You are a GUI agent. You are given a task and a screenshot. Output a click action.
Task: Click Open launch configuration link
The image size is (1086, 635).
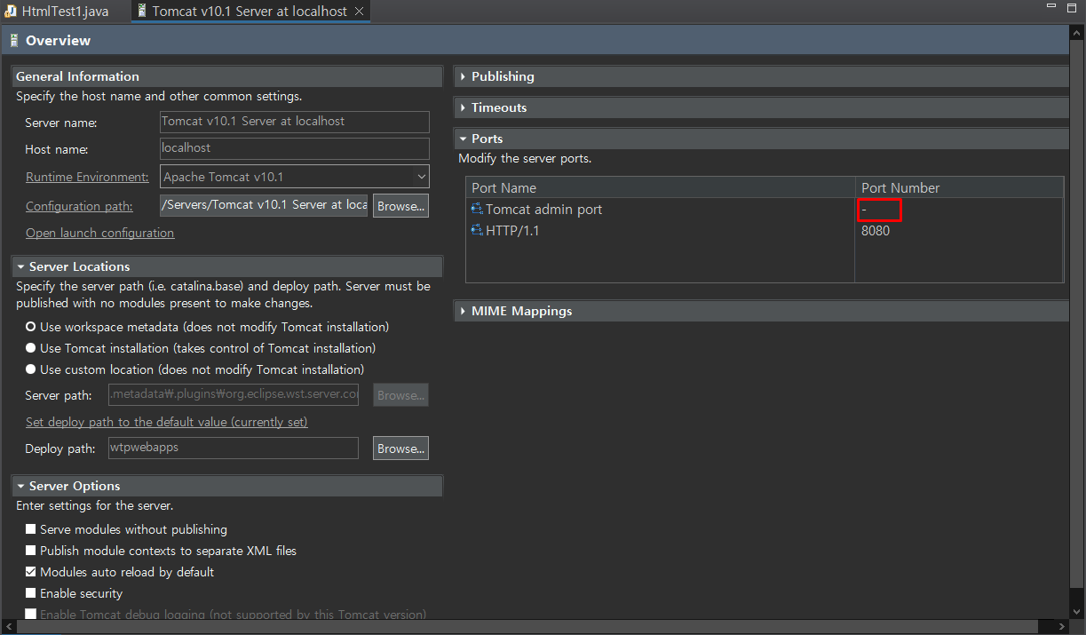(99, 233)
